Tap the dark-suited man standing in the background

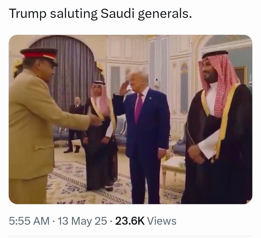tap(75, 125)
